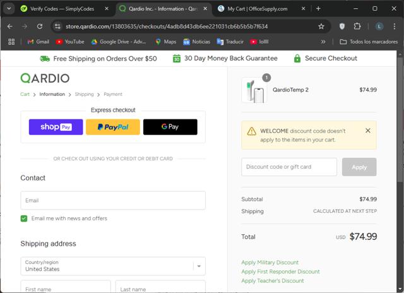The height and width of the screenshot is (293, 404).
Task: Open the lollll bookmark
Action: (x=259, y=42)
